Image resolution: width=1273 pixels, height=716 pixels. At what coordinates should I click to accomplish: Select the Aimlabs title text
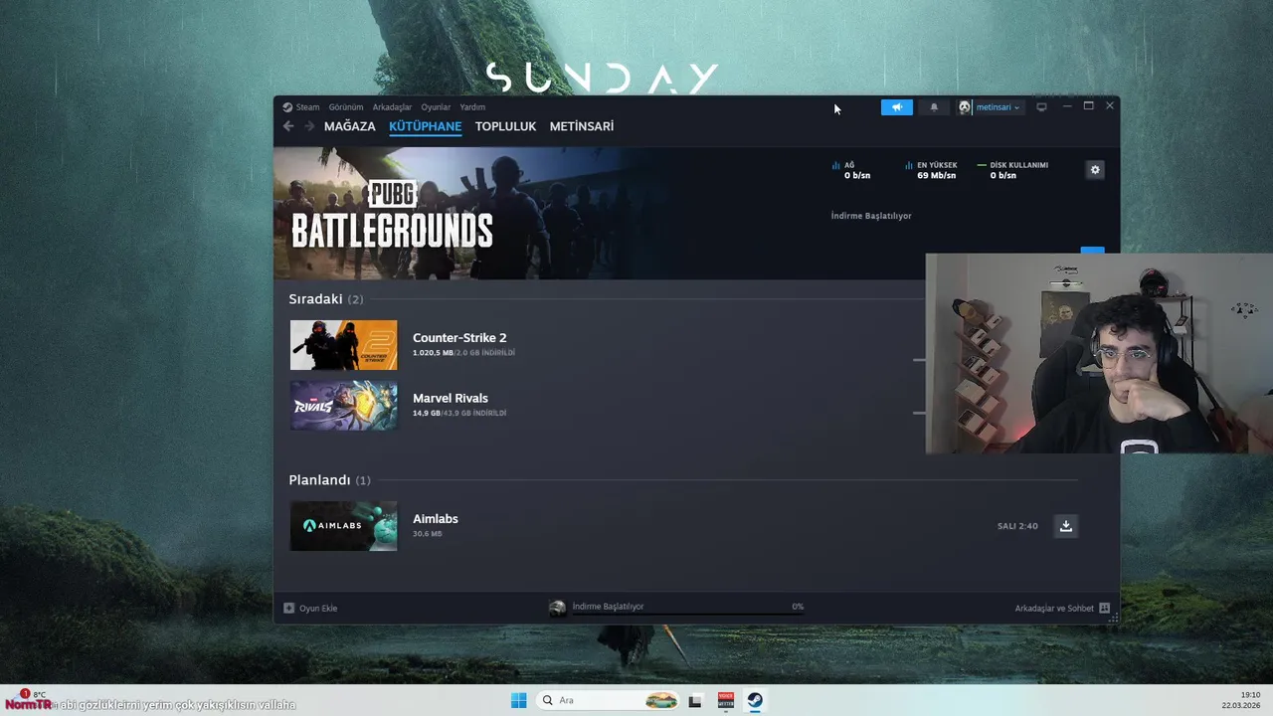point(436,519)
